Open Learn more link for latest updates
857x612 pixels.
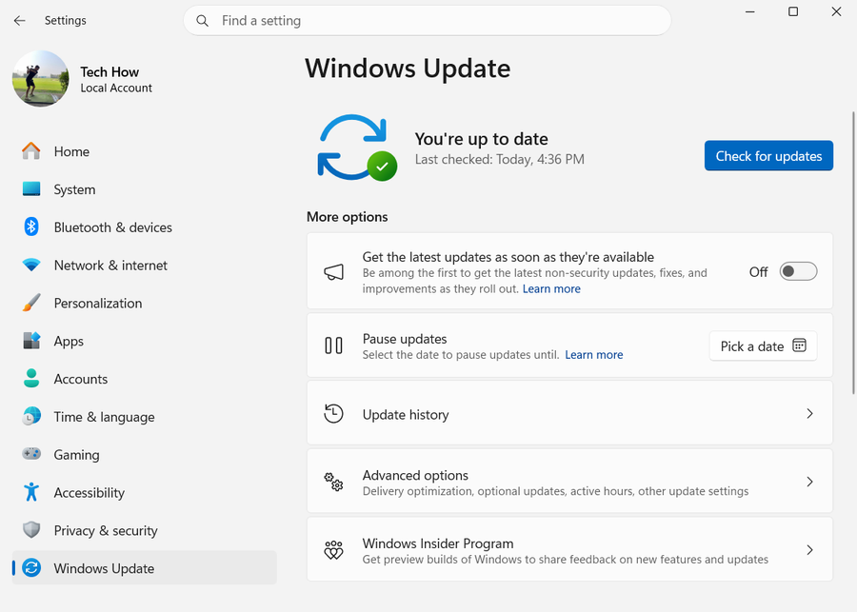tap(551, 288)
